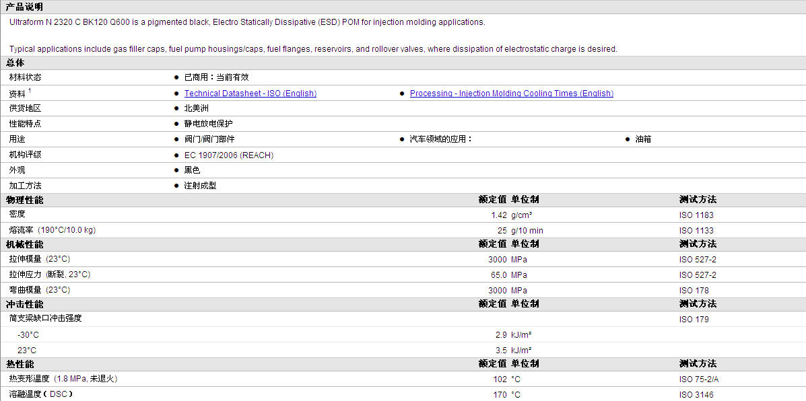806x401 pixels.
Task: Select the 溶融温度 (DSC) label
Action: pos(41,394)
